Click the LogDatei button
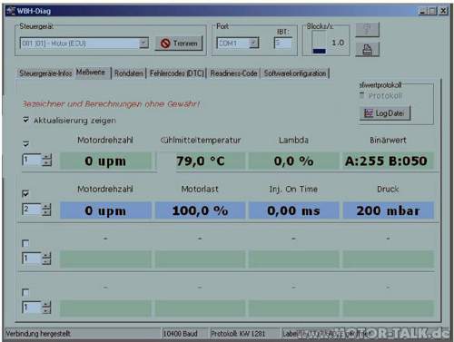This screenshot has width=454, height=342. pyautogui.click(x=385, y=113)
